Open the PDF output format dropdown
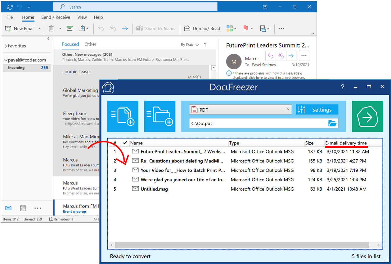The height and width of the screenshot is (264, 391). pos(288,109)
